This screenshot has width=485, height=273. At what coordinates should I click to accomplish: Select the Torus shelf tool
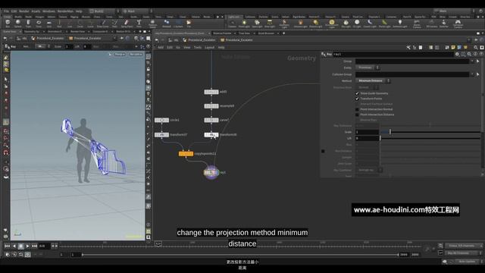pos(39,24)
